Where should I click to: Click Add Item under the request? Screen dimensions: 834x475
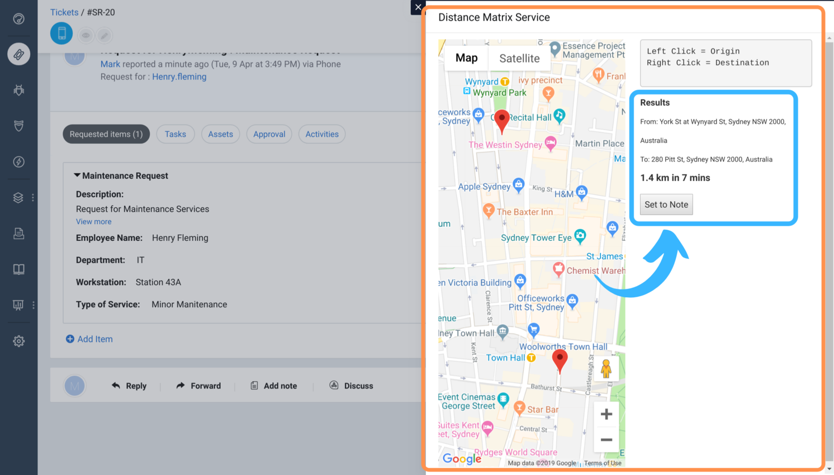pyautogui.click(x=89, y=339)
